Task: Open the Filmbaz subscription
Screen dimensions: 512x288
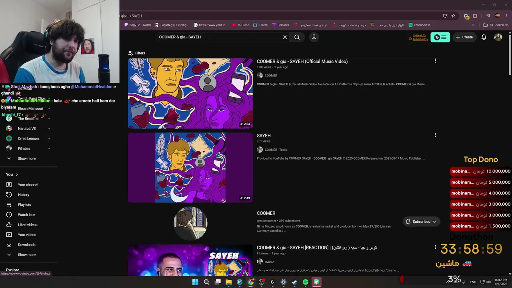Action: pyautogui.click(x=24, y=149)
